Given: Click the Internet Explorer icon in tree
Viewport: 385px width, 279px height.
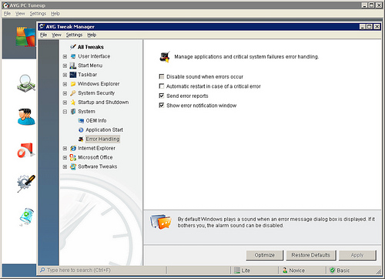Looking at the screenshot, I should click(x=73, y=148).
